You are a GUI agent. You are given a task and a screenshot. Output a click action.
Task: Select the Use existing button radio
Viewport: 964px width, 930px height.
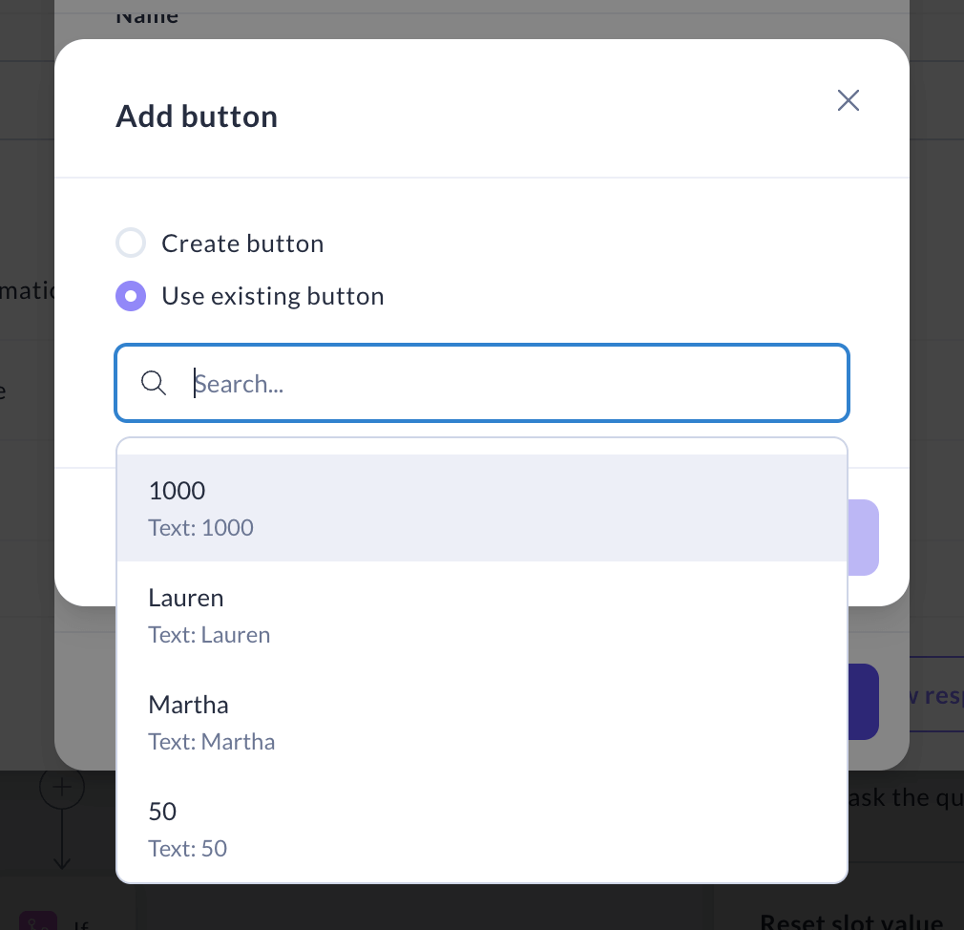coord(131,296)
